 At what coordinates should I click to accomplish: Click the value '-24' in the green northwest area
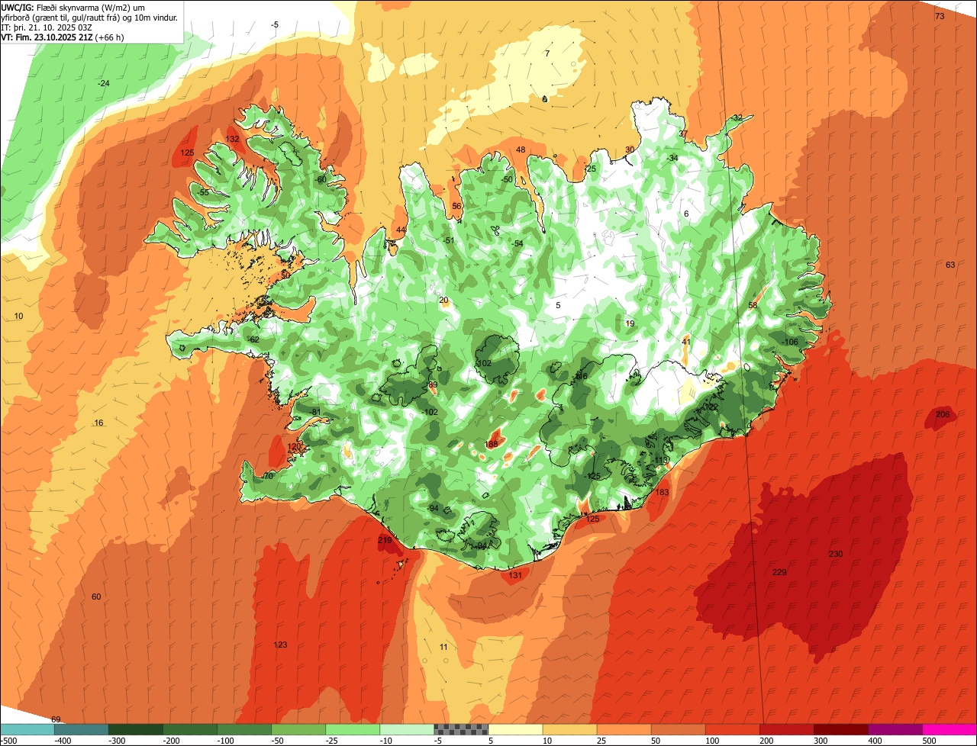[104, 83]
